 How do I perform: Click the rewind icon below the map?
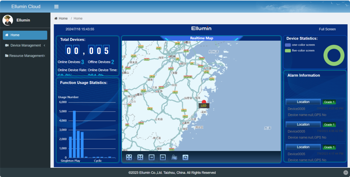[151, 157]
